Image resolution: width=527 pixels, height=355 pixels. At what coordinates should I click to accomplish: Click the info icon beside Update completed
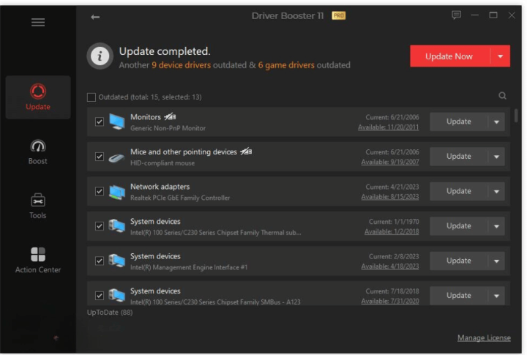[x=100, y=56]
